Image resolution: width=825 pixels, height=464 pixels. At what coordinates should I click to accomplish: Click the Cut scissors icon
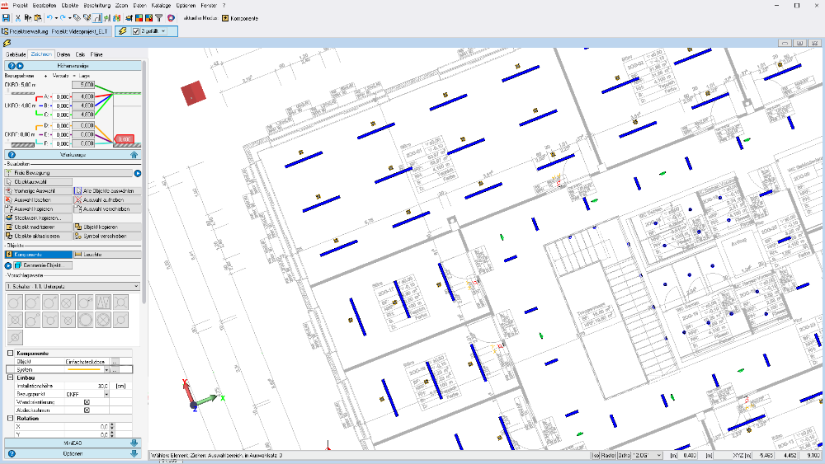tap(18, 17)
